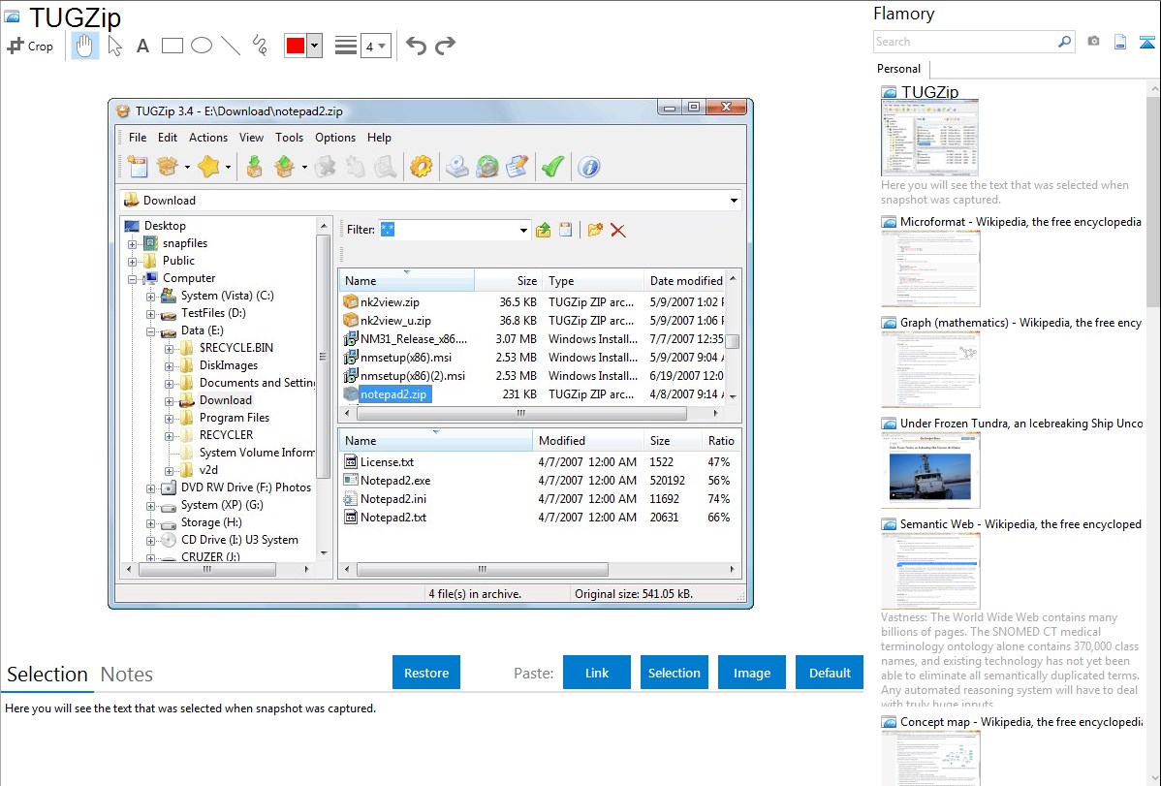Select the ellipse drawing tool

pyautogui.click(x=202, y=46)
